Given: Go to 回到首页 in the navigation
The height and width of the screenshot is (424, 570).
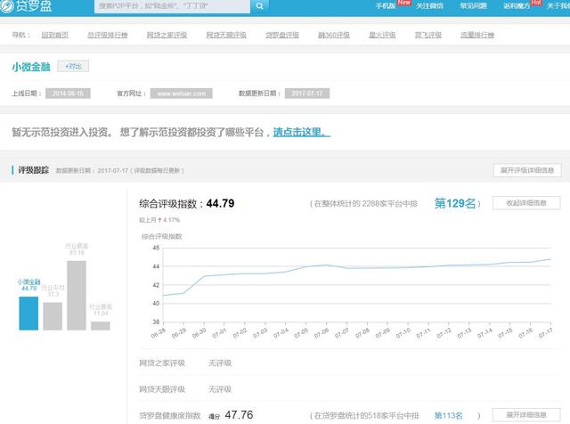Looking at the screenshot, I should pos(55,35).
